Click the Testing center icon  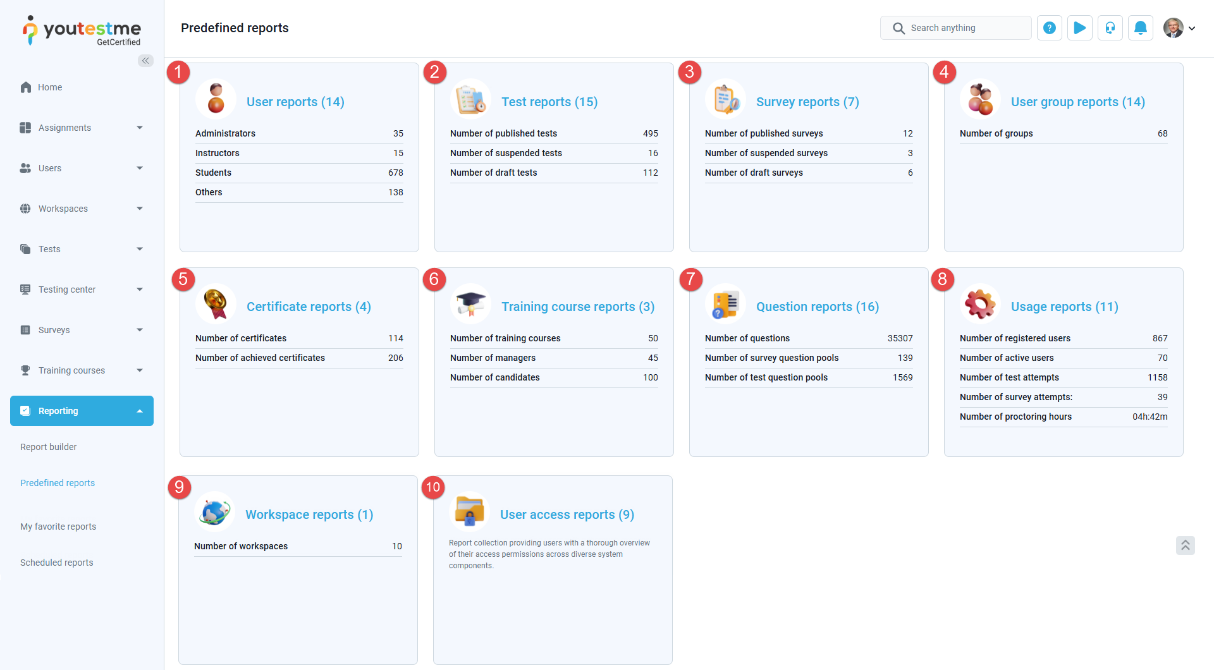tap(25, 289)
